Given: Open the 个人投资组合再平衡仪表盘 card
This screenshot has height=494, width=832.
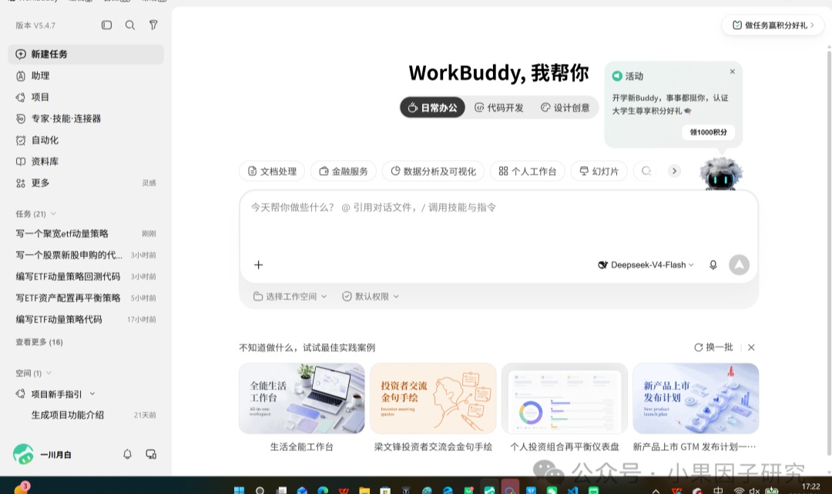Looking at the screenshot, I should [x=565, y=406].
